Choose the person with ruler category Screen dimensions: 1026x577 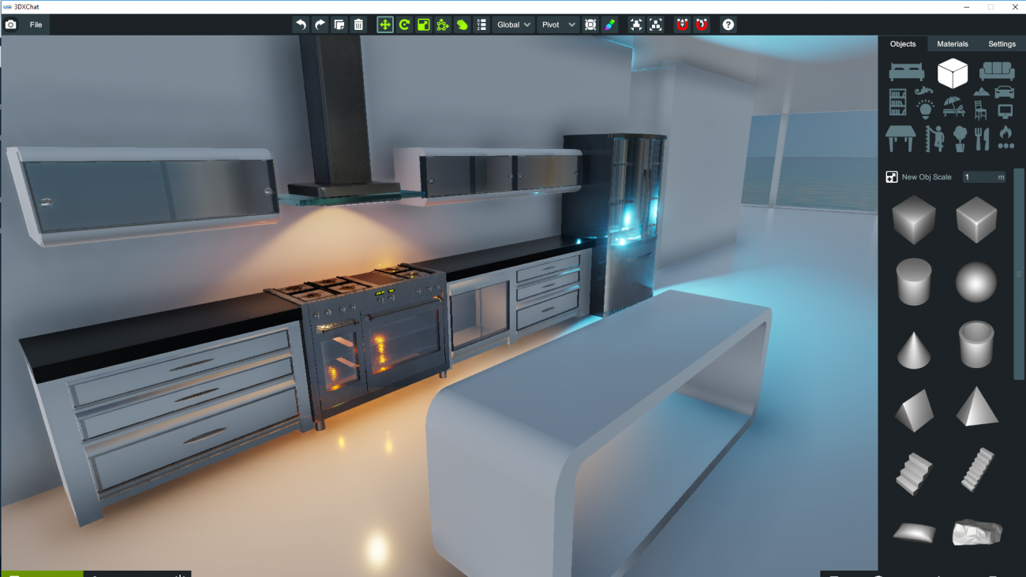point(934,139)
